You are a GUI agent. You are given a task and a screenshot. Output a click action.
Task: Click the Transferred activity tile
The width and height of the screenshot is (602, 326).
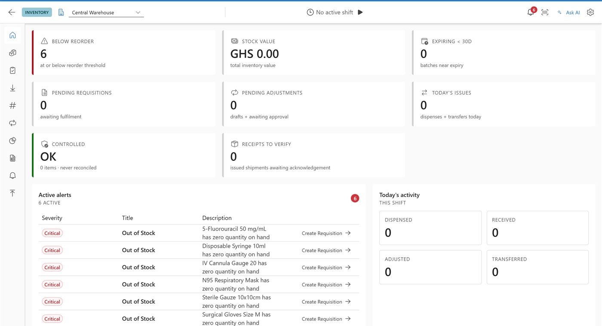(x=537, y=267)
